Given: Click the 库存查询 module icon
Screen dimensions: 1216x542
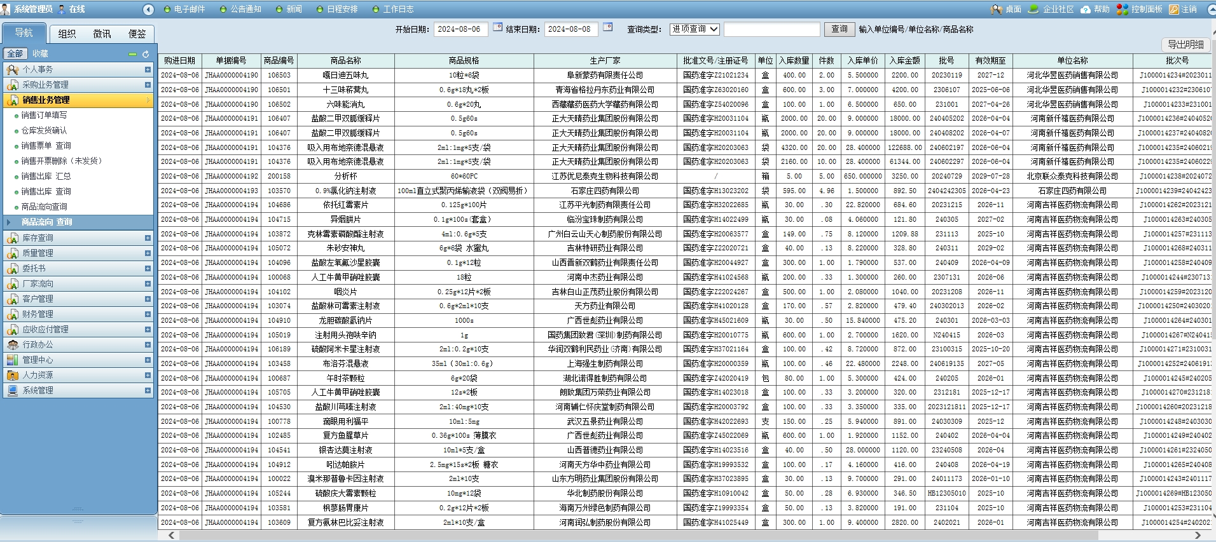Looking at the screenshot, I should point(12,238).
